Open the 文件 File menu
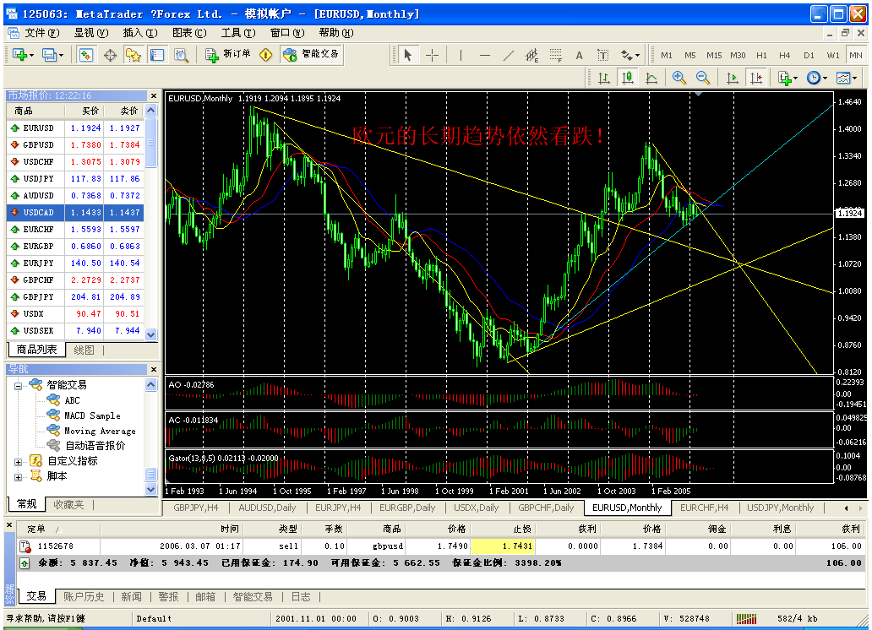Viewport: 872px width, 630px height. [42, 33]
